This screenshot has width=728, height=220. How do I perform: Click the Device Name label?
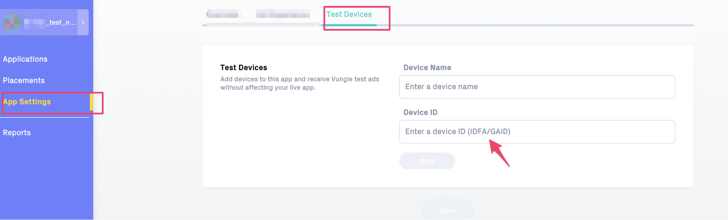(427, 68)
